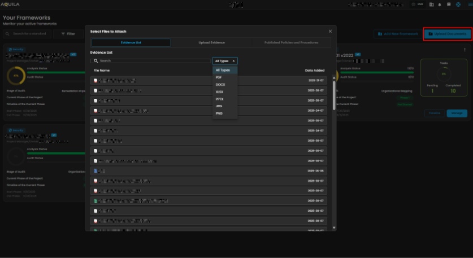Close the Select Files to Attach dialog
The height and width of the screenshot is (258, 473).
[x=330, y=31]
